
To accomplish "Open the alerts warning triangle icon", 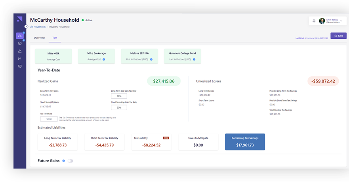I will (19, 51).
